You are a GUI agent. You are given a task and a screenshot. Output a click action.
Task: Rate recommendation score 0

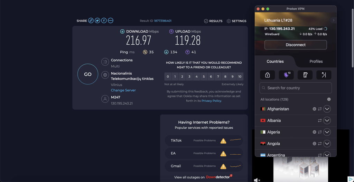[168, 77]
